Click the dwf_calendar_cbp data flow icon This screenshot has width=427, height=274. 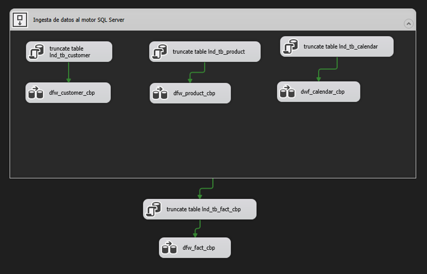[x=288, y=92]
